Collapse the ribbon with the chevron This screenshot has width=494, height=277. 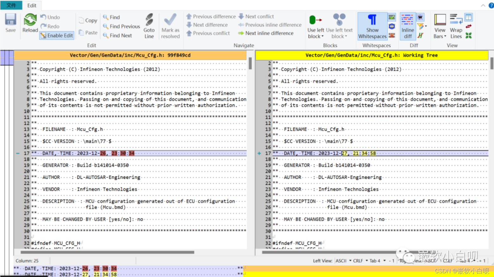pyautogui.click(x=483, y=5)
